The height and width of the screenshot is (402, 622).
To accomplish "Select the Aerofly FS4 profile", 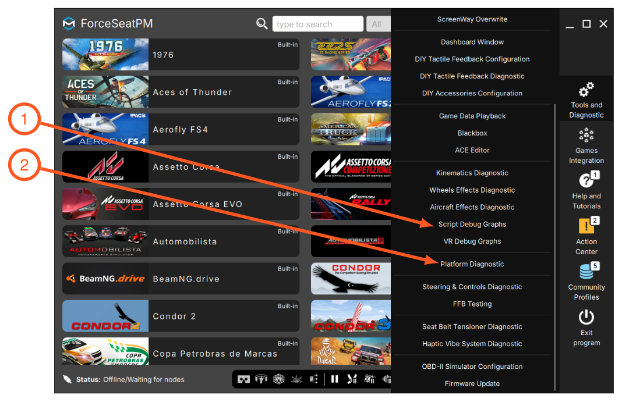I will [x=181, y=129].
